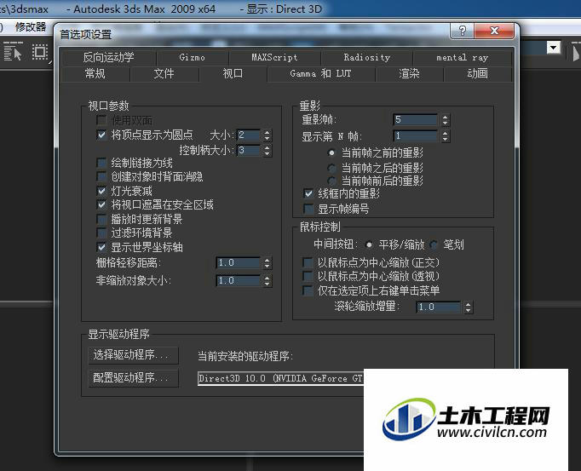Enable 创建对象时背面消隐 checkbox
The image size is (581, 471).
click(x=101, y=176)
